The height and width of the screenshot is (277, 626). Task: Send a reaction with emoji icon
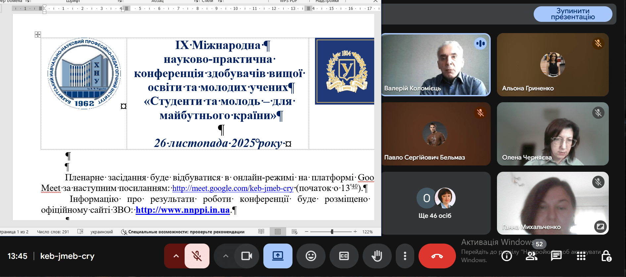pos(311,256)
